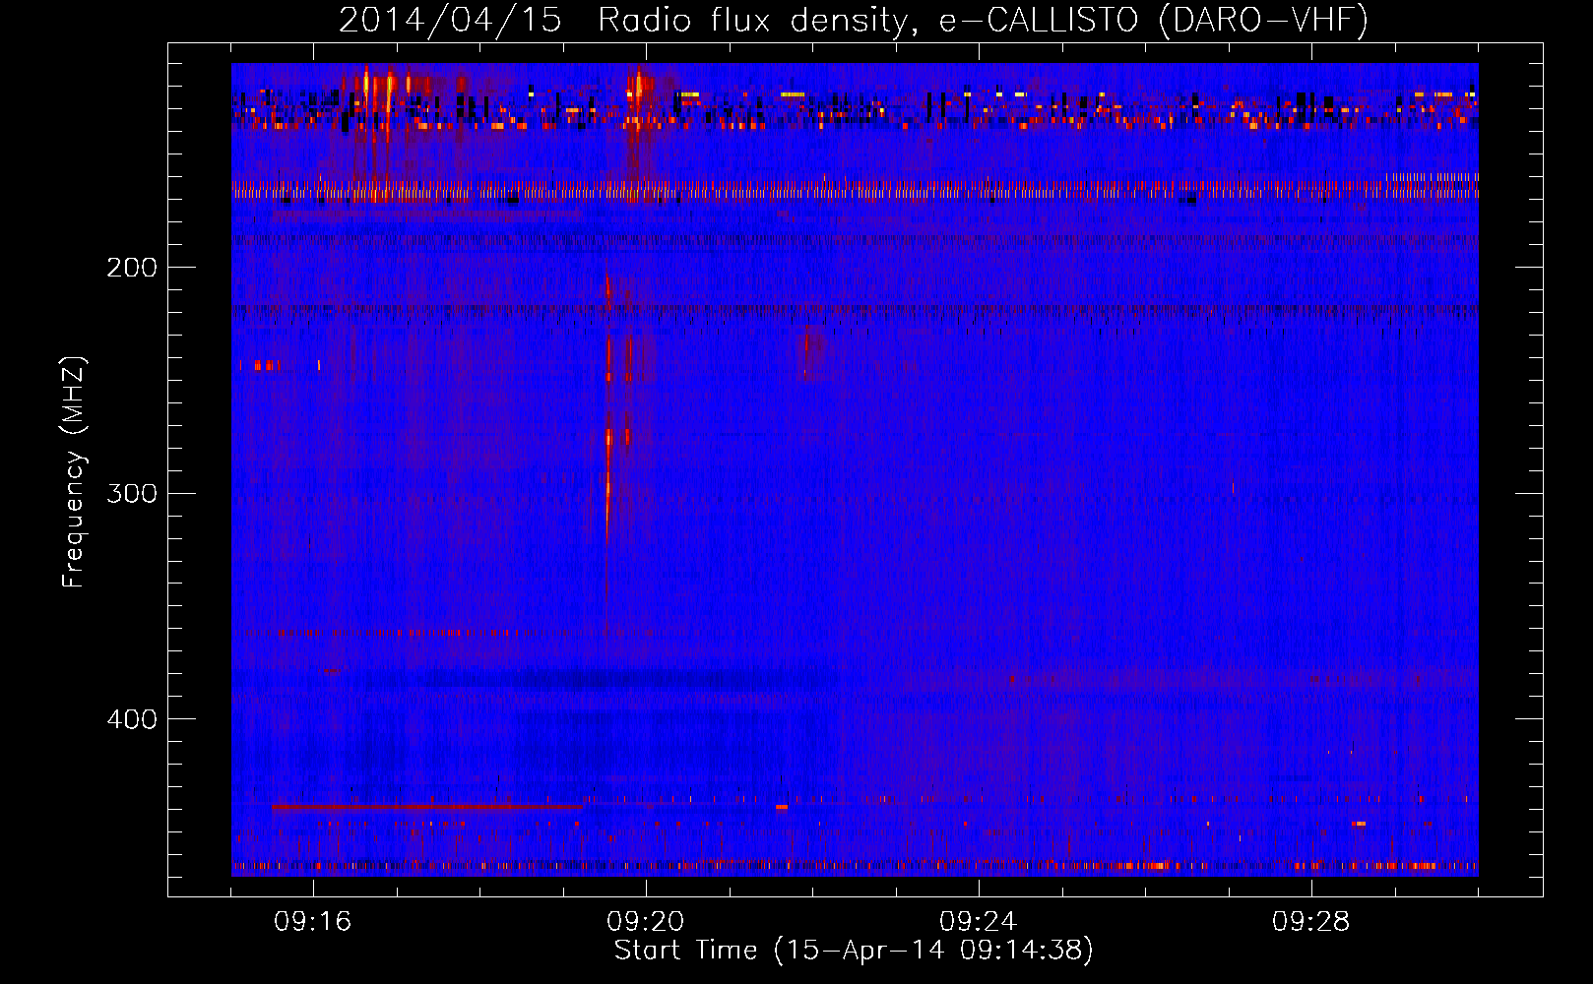
Task: Click the 09:24 time tick label
Action: click(x=979, y=922)
